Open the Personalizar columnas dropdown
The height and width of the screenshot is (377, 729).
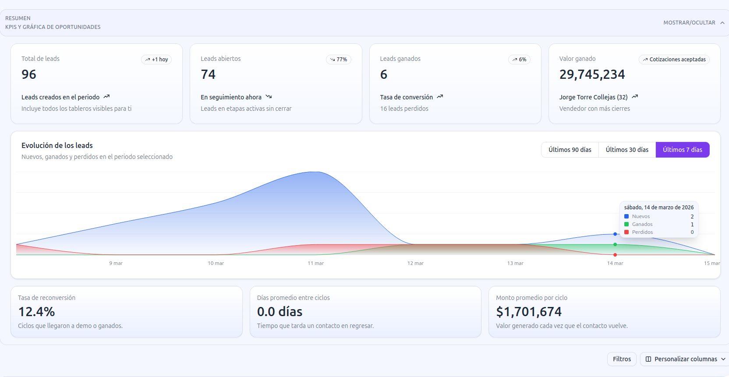pos(686,359)
